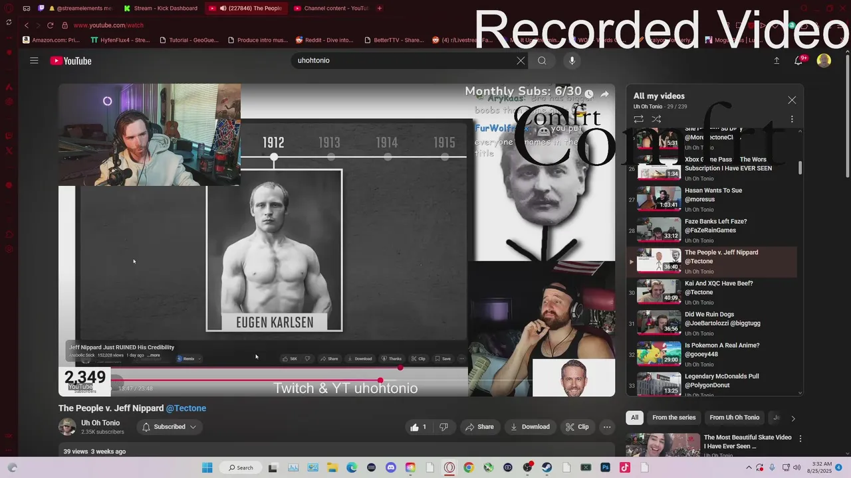Open the Uh Oh Tonio channel avatar
The image size is (851, 478).
[x=67, y=427]
